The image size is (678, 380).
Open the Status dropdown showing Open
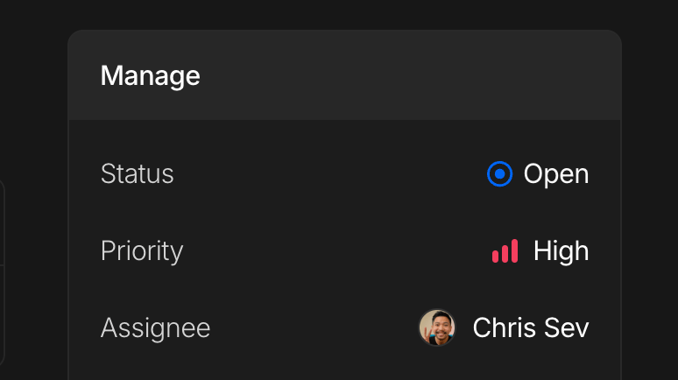coord(538,174)
